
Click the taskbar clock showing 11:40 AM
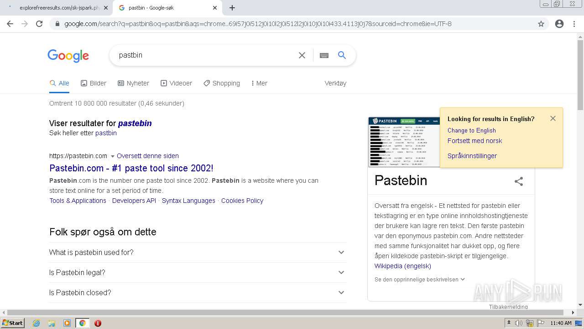coord(561,323)
